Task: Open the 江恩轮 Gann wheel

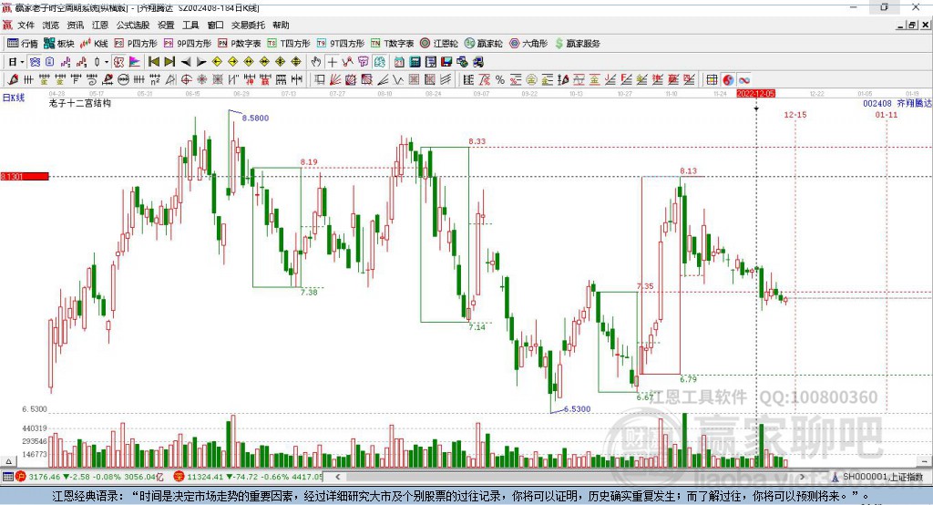Action: coord(439,44)
